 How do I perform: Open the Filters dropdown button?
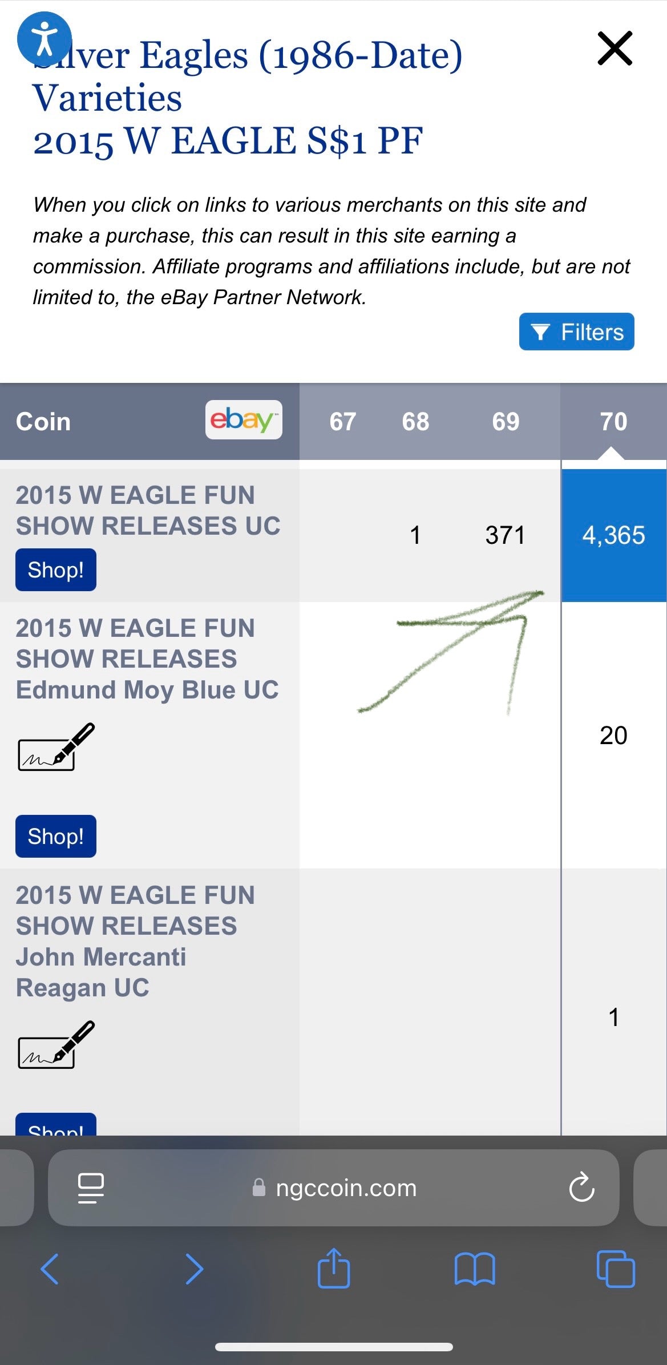pyautogui.click(x=576, y=332)
